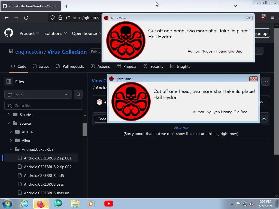
Task: Launch Internet Explorer from taskbar
Action: tap(24, 204)
